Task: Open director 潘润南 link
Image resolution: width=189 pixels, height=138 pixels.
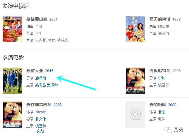Action: (40, 78)
